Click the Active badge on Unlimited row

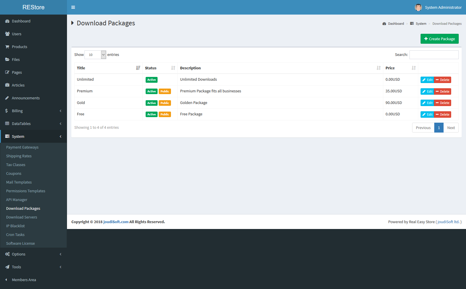click(151, 80)
